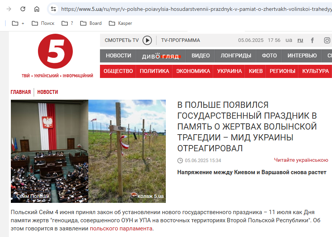Image resolution: width=332 pixels, height=237 pixels.
Task: Open польского парламента link
Action: click(121, 228)
